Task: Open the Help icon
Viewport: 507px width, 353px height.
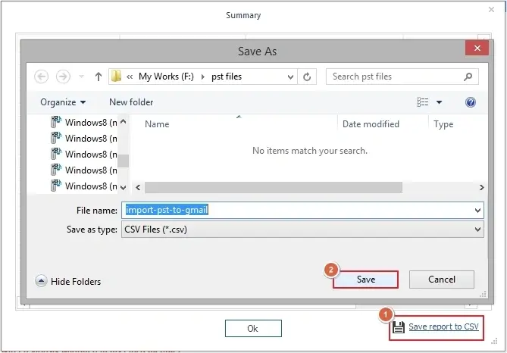Action: (471, 102)
